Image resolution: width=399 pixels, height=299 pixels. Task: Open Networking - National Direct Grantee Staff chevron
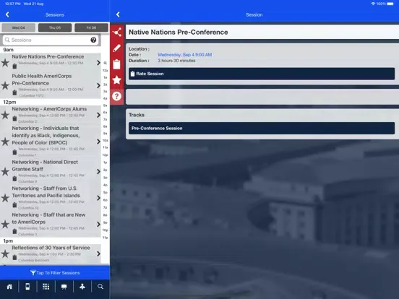(98, 172)
